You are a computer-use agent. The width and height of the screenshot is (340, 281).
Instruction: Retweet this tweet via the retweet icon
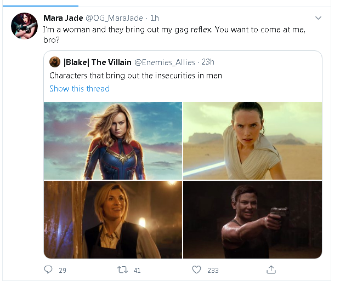click(124, 269)
